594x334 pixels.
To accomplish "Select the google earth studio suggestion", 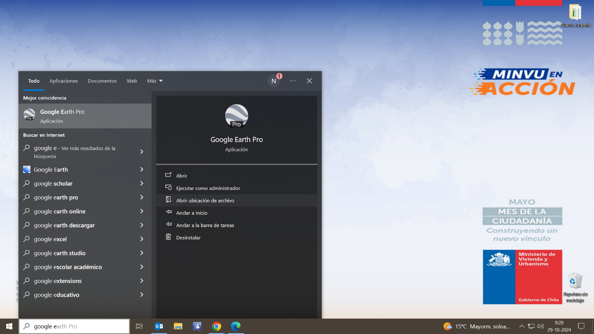I will pyautogui.click(x=85, y=253).
